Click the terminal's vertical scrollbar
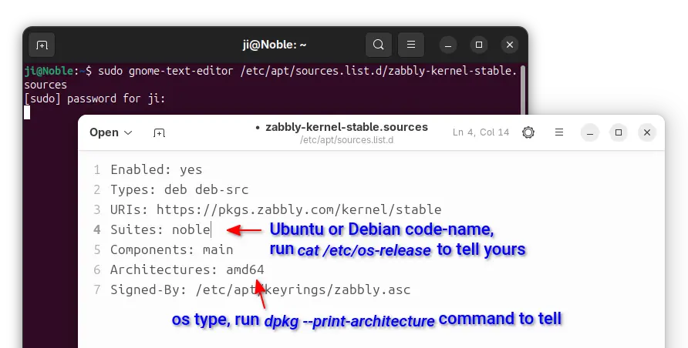688x348 pixels. tap(523, 85)
